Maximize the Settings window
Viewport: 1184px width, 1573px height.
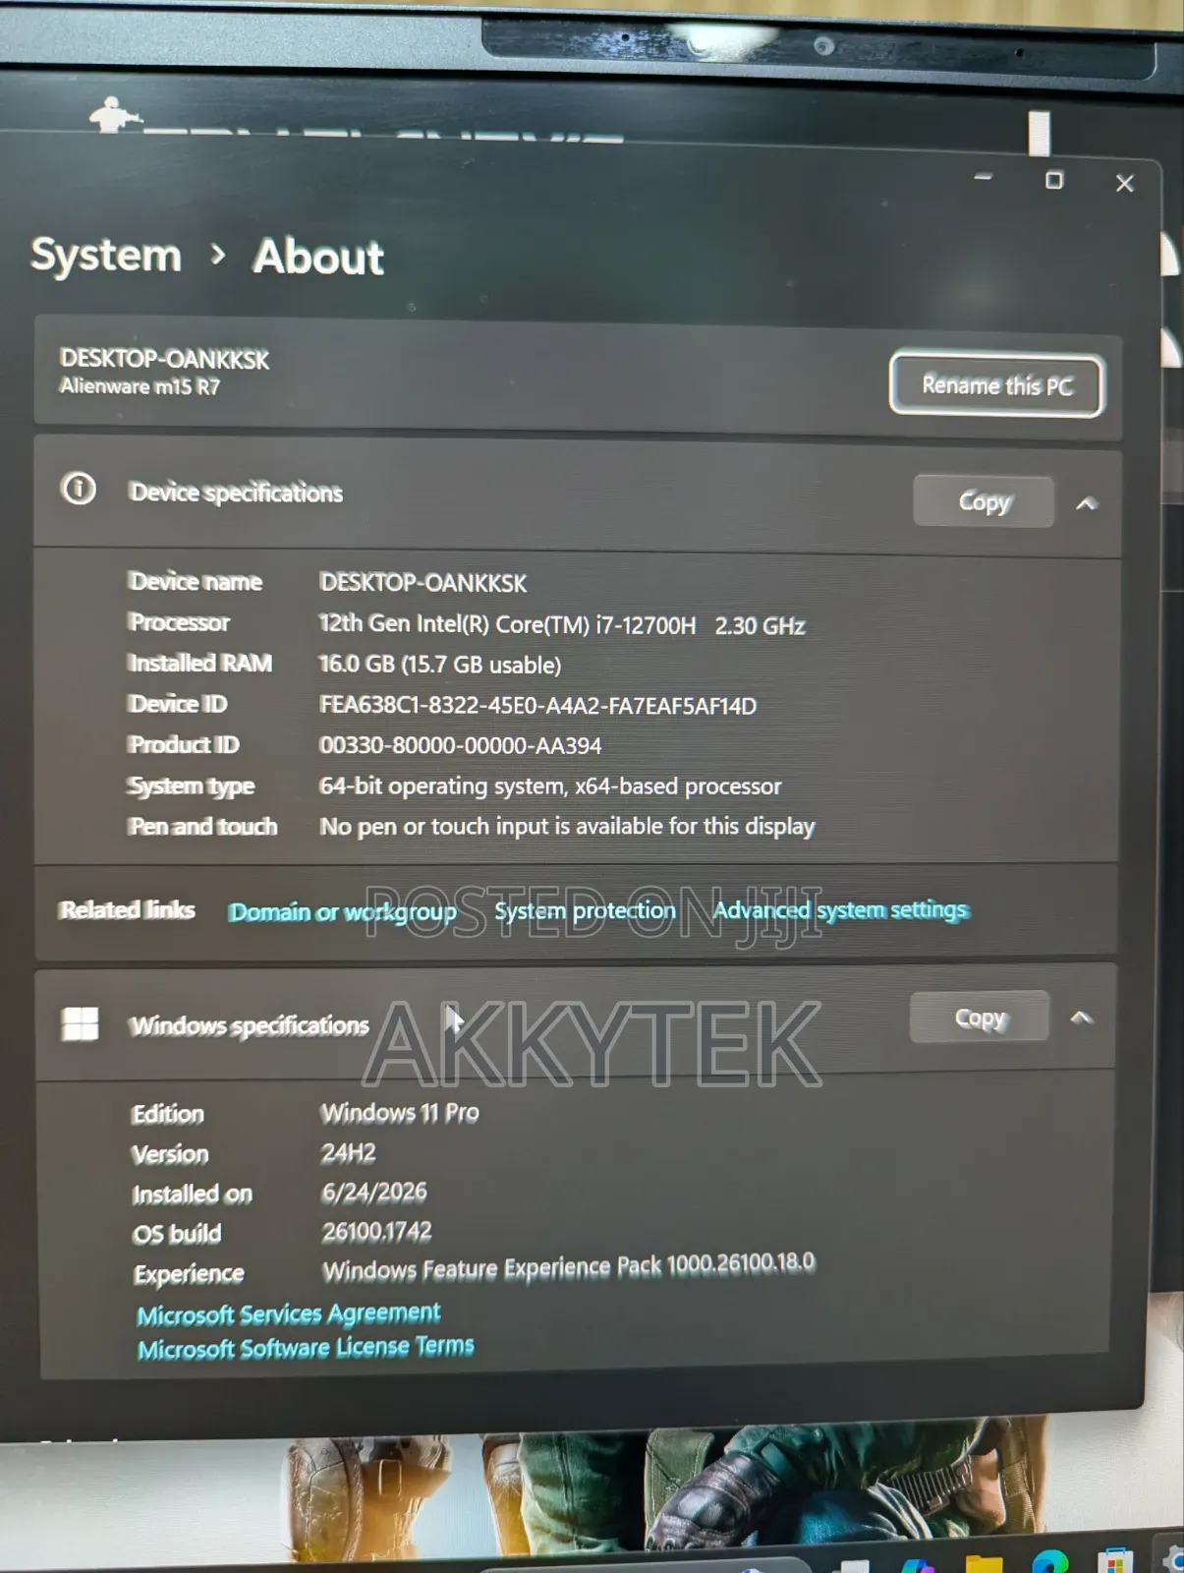(1054, 180)
